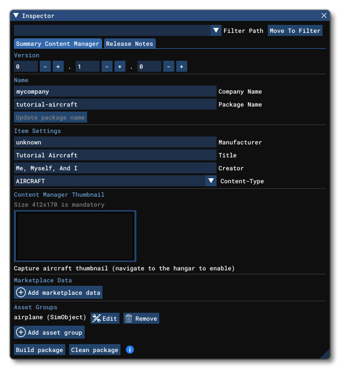The image size is (340, 369).
Task: Edit the Company Name field 'mycompany'
Action: (115, 91)
